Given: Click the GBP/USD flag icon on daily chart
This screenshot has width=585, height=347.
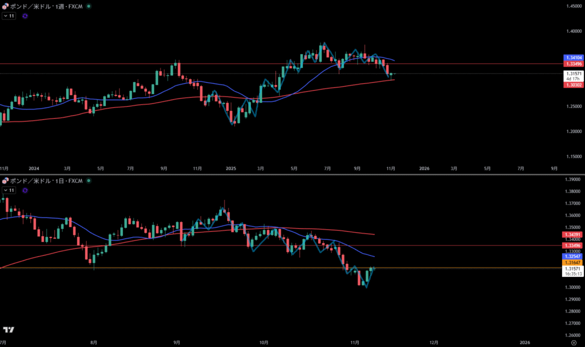Looking at the screenshot, I should tap(5, 181).
